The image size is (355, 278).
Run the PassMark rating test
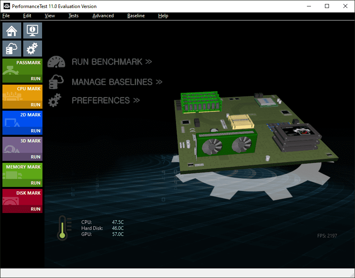22,79
